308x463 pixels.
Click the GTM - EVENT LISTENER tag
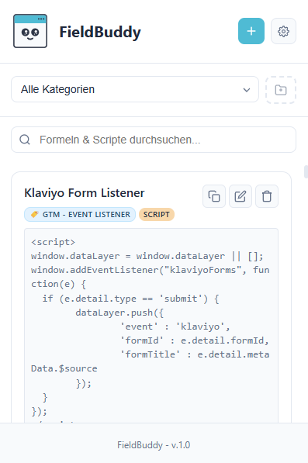(80, 214)
